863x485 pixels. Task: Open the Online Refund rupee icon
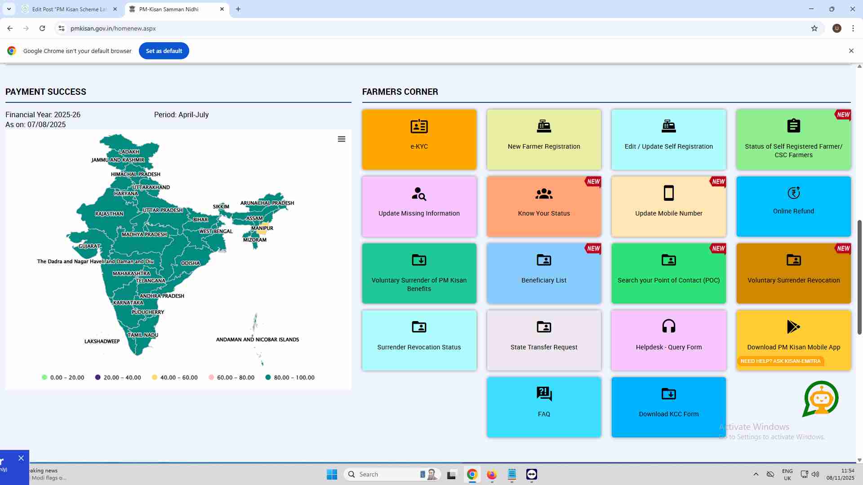[793, 193]
